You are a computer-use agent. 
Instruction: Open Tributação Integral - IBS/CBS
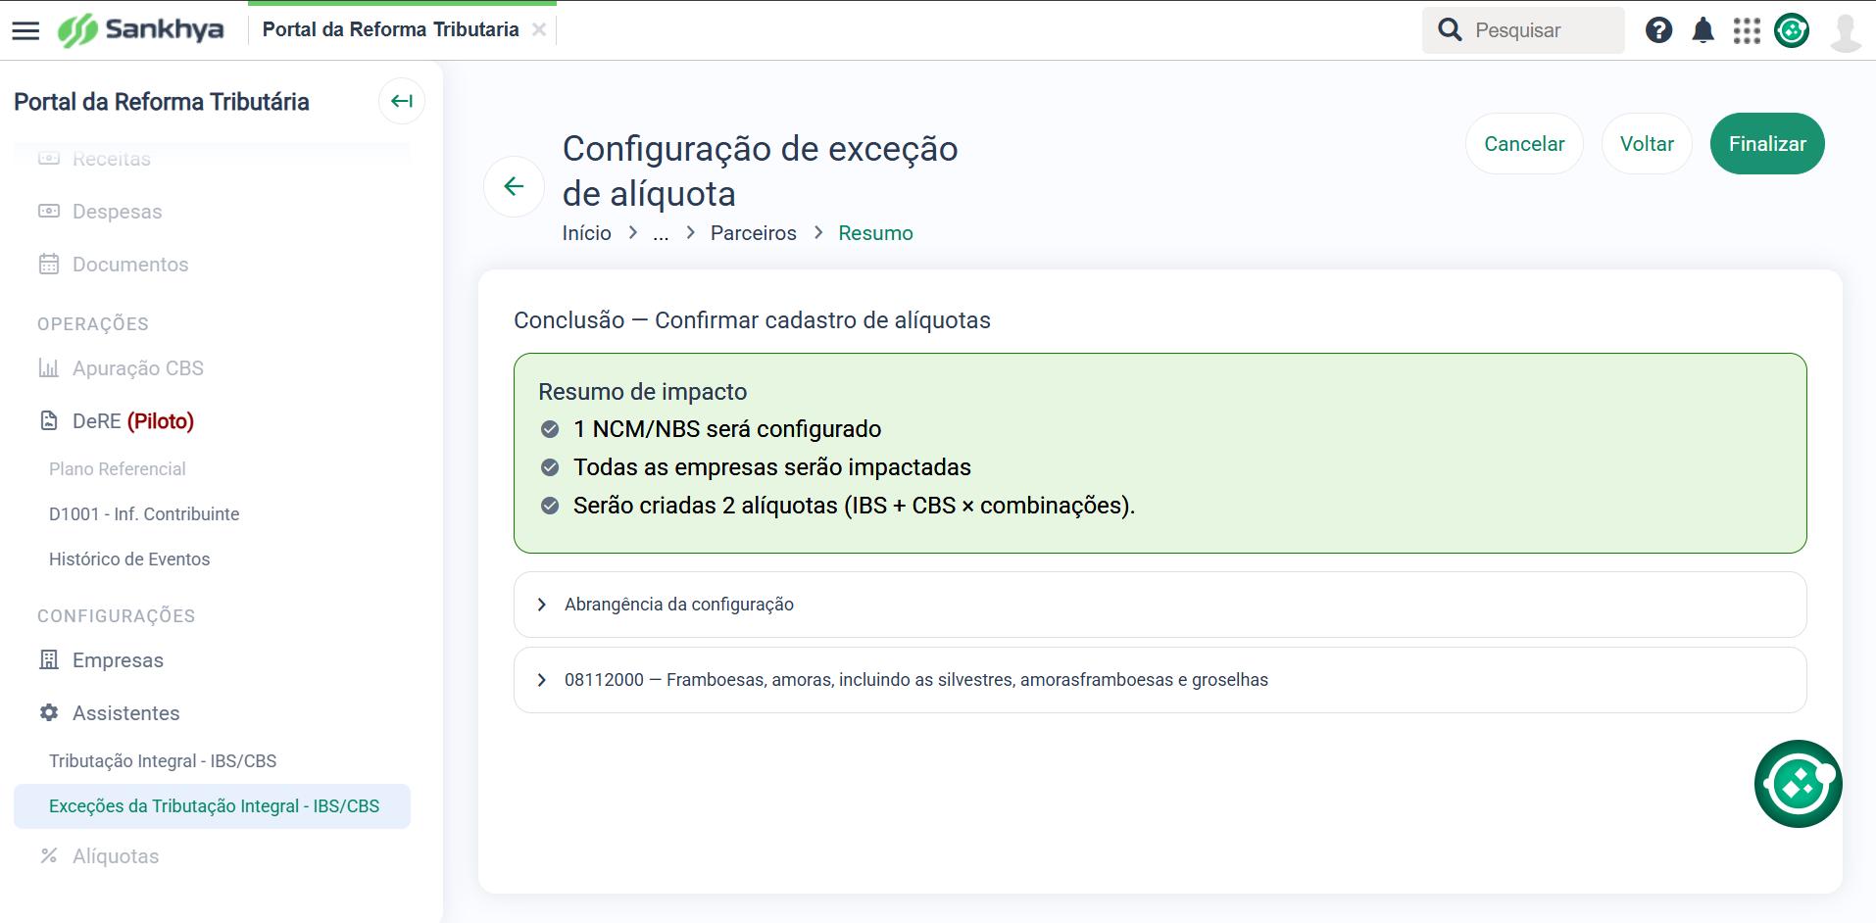pyautogui.click(x=163, y=761)
